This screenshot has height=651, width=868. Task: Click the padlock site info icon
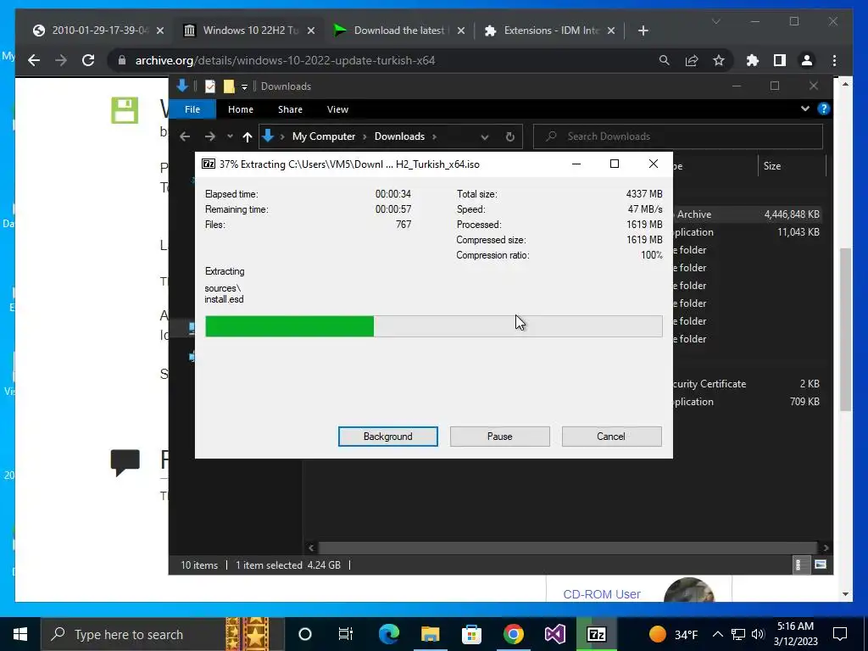pyautogui.click(x=122, y=60)
